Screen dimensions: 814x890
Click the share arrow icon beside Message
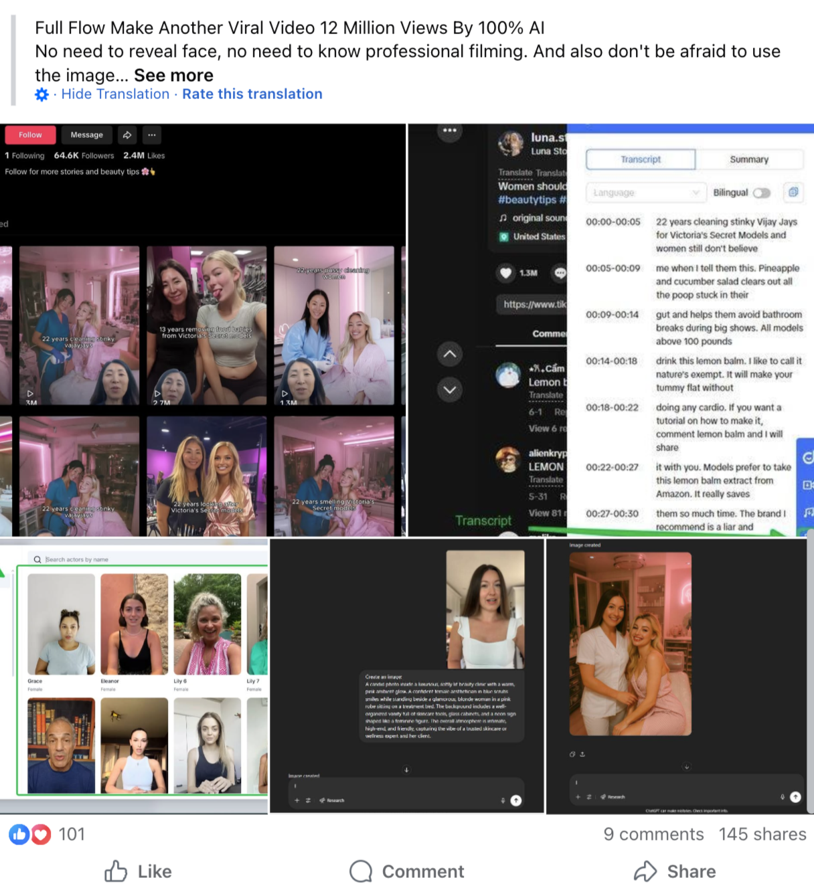127,135
